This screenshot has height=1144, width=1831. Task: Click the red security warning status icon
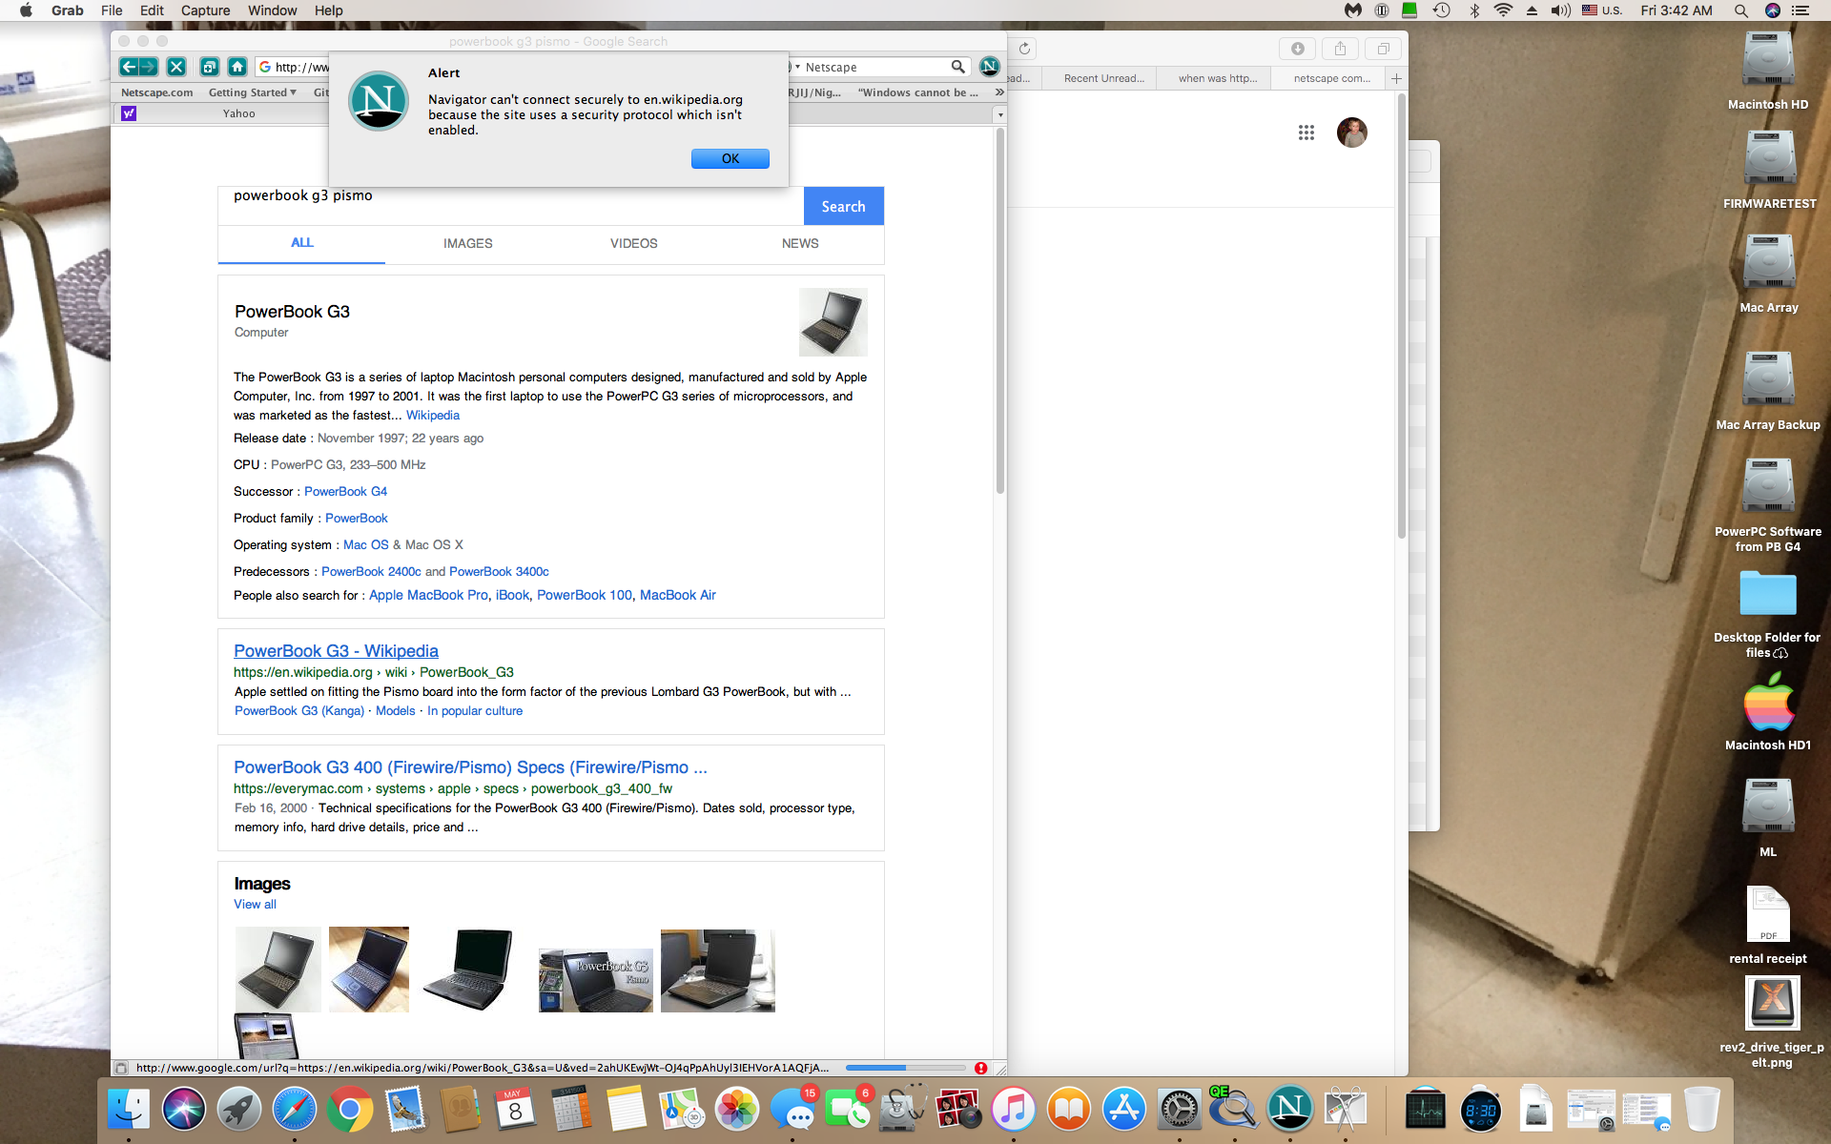(x=980, y=1068)
